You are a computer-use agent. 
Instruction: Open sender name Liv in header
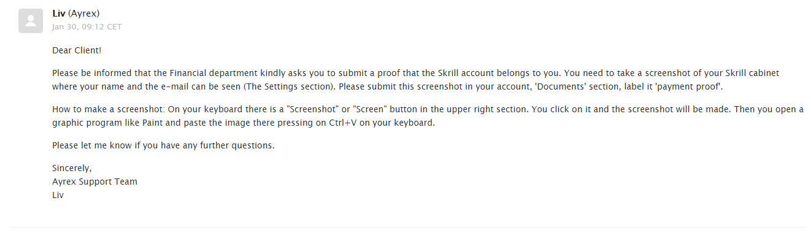(59, 13)
